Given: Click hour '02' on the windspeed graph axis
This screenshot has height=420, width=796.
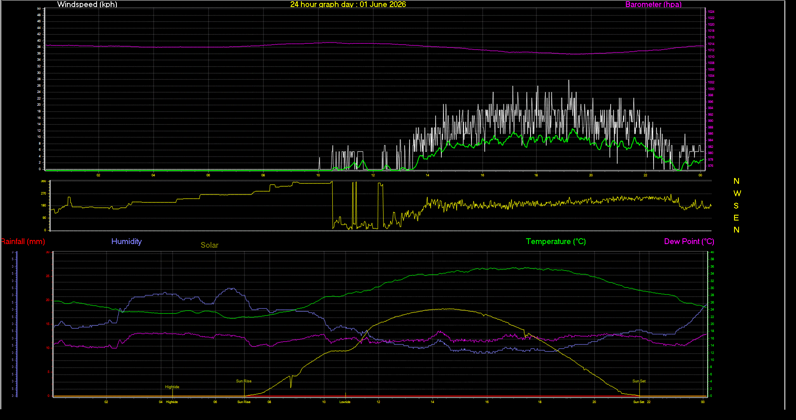Looking at the screenshot, I should (x=98, y=175).
